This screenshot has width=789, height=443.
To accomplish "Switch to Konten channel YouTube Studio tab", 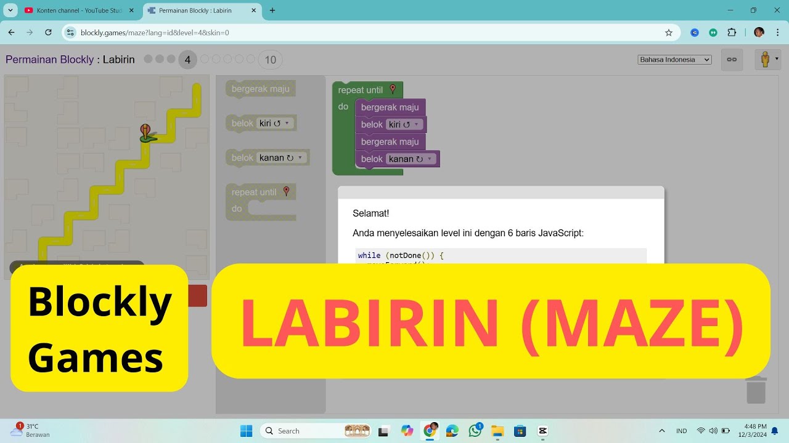I will (x=79, y=10).
